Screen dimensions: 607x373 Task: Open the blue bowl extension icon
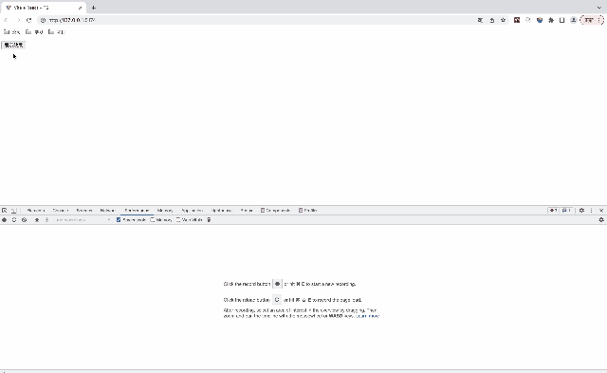[540, 20]
